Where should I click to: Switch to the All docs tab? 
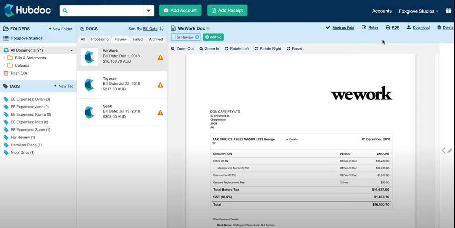point(83,39)
